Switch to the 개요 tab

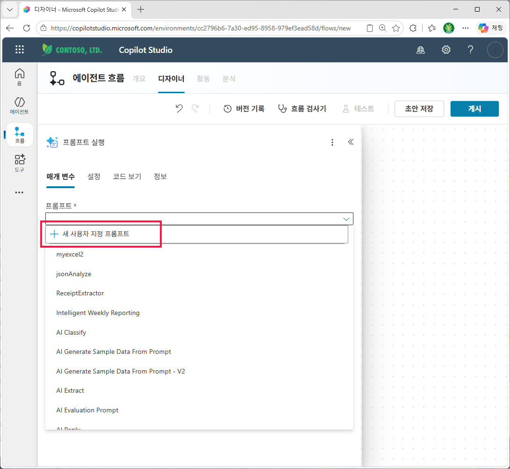(139, 79)
